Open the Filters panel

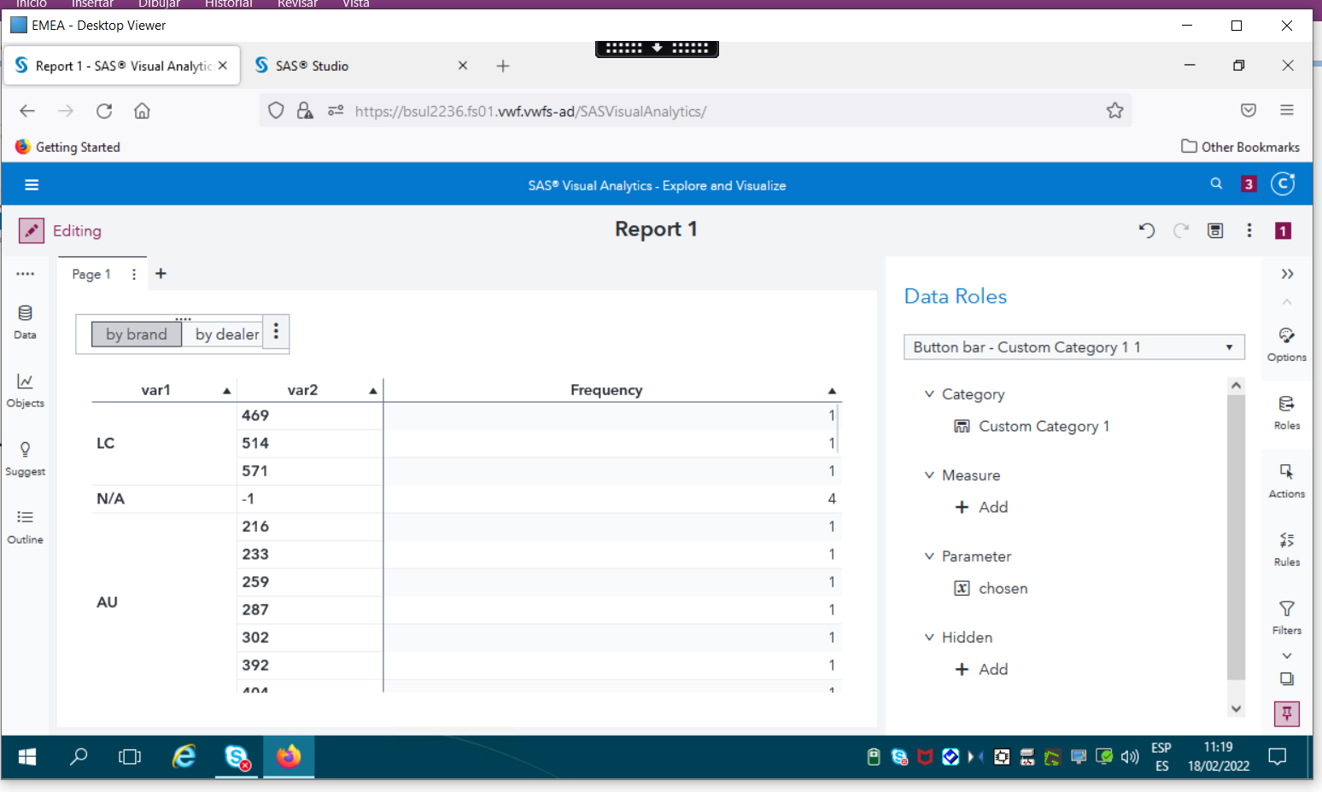(1286, 616)
